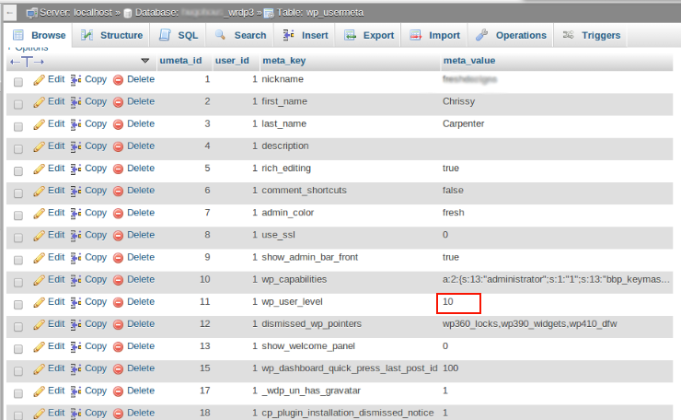Click the server icon in breadcrumb
Image resolution: width=681 pixels, height=420 pixels.
(x=32, y=12)
